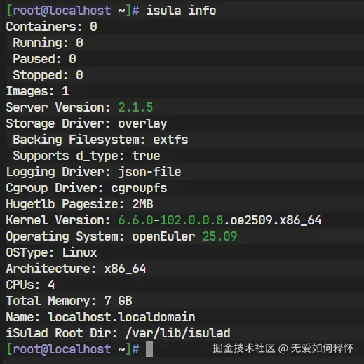
Task: Click the Storage Driver overlay value
Action: [x=142, y=123]
